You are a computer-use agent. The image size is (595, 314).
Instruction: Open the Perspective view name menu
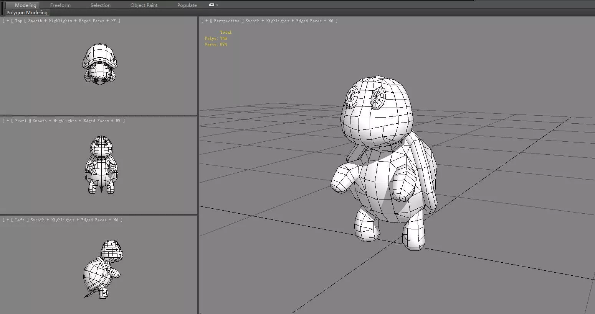(x=226, y=21)
